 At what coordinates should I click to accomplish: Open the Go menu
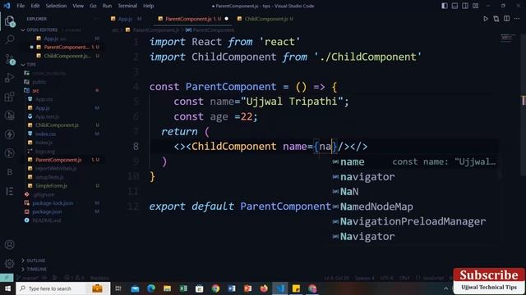(x=93, y=6)
